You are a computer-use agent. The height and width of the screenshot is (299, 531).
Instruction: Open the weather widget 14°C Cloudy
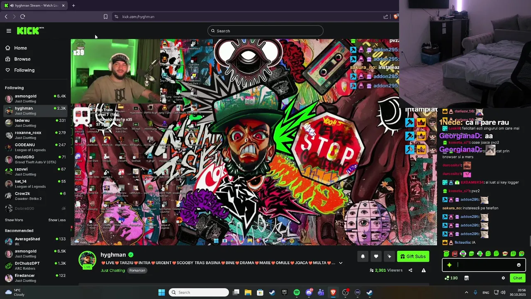click(15, 292)
